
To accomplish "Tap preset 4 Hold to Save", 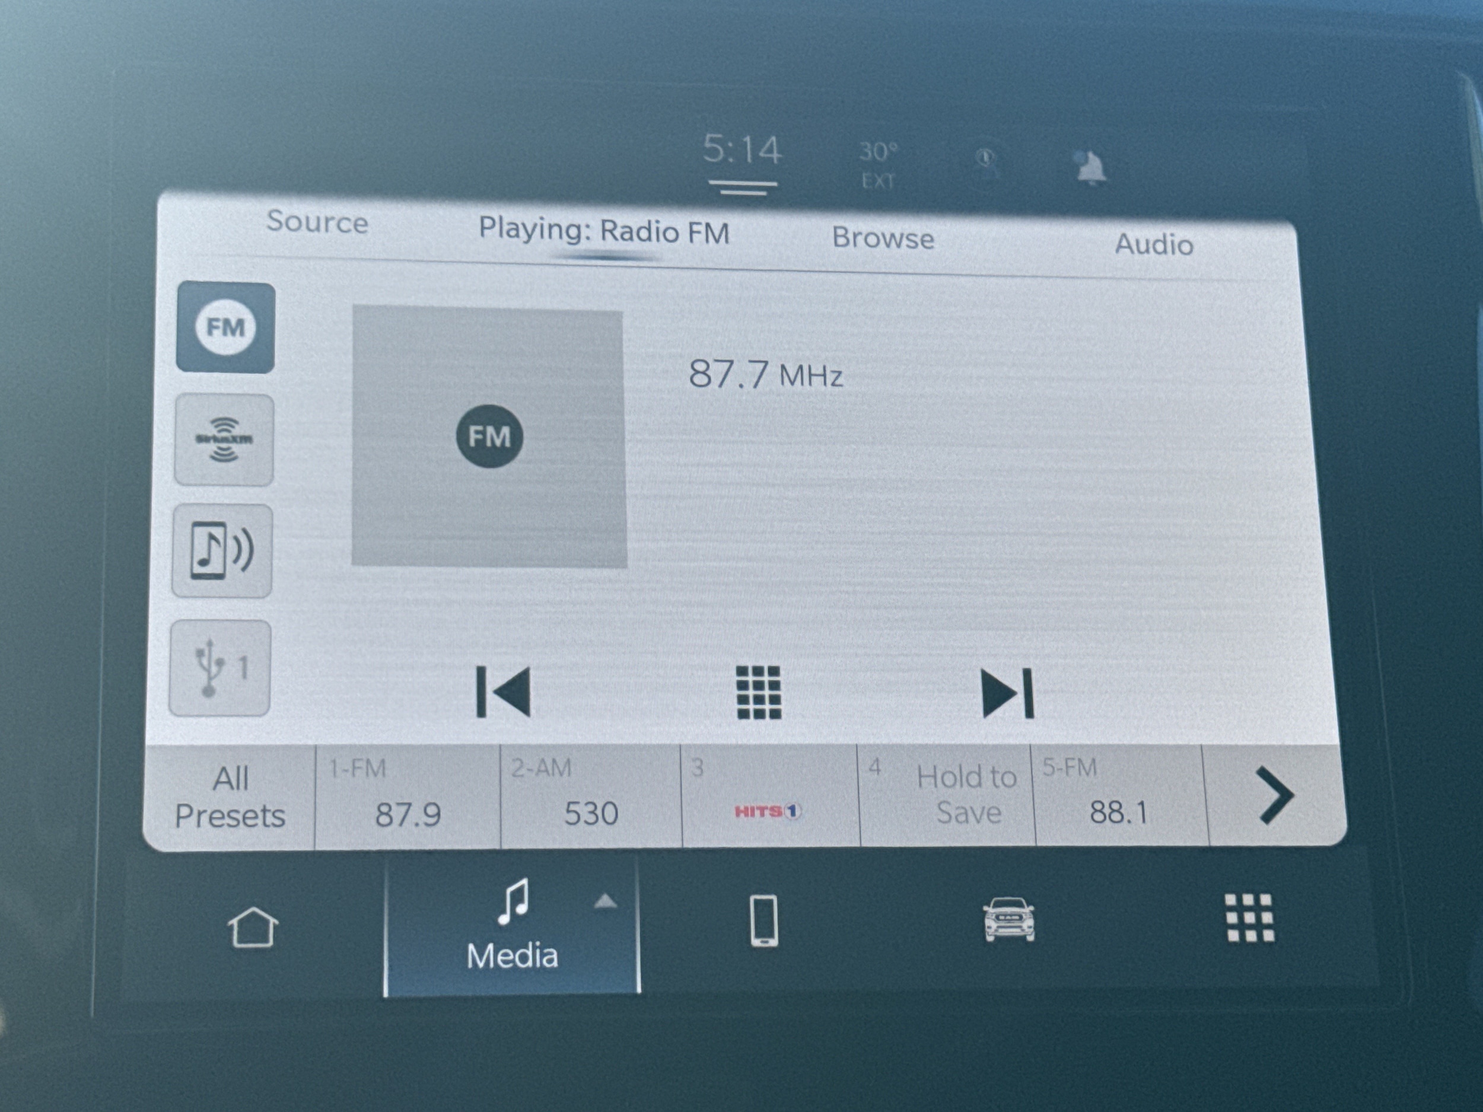I will (947, 796).
